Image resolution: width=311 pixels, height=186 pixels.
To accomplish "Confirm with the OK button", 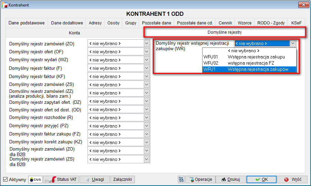I will tap(261, 179).
